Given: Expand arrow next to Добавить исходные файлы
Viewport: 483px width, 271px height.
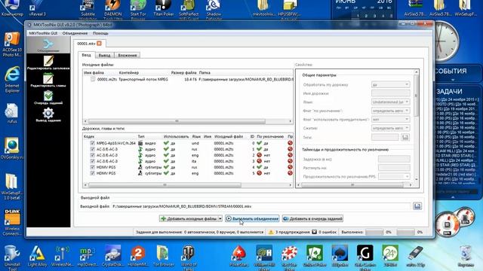Looking at the screenshot, I should point(220,218).
